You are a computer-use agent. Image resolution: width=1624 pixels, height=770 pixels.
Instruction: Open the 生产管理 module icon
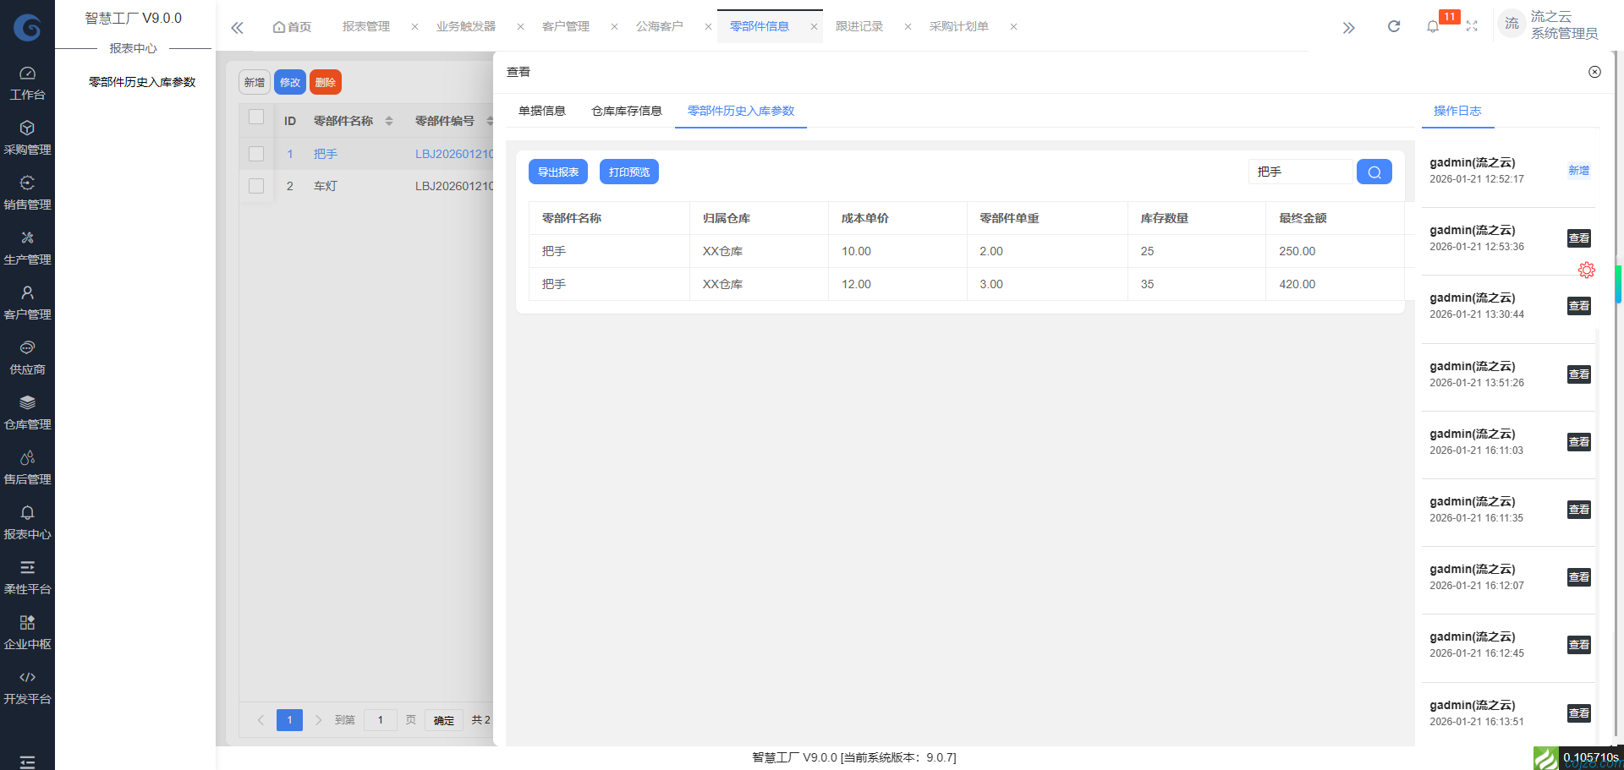click(27, 248)
